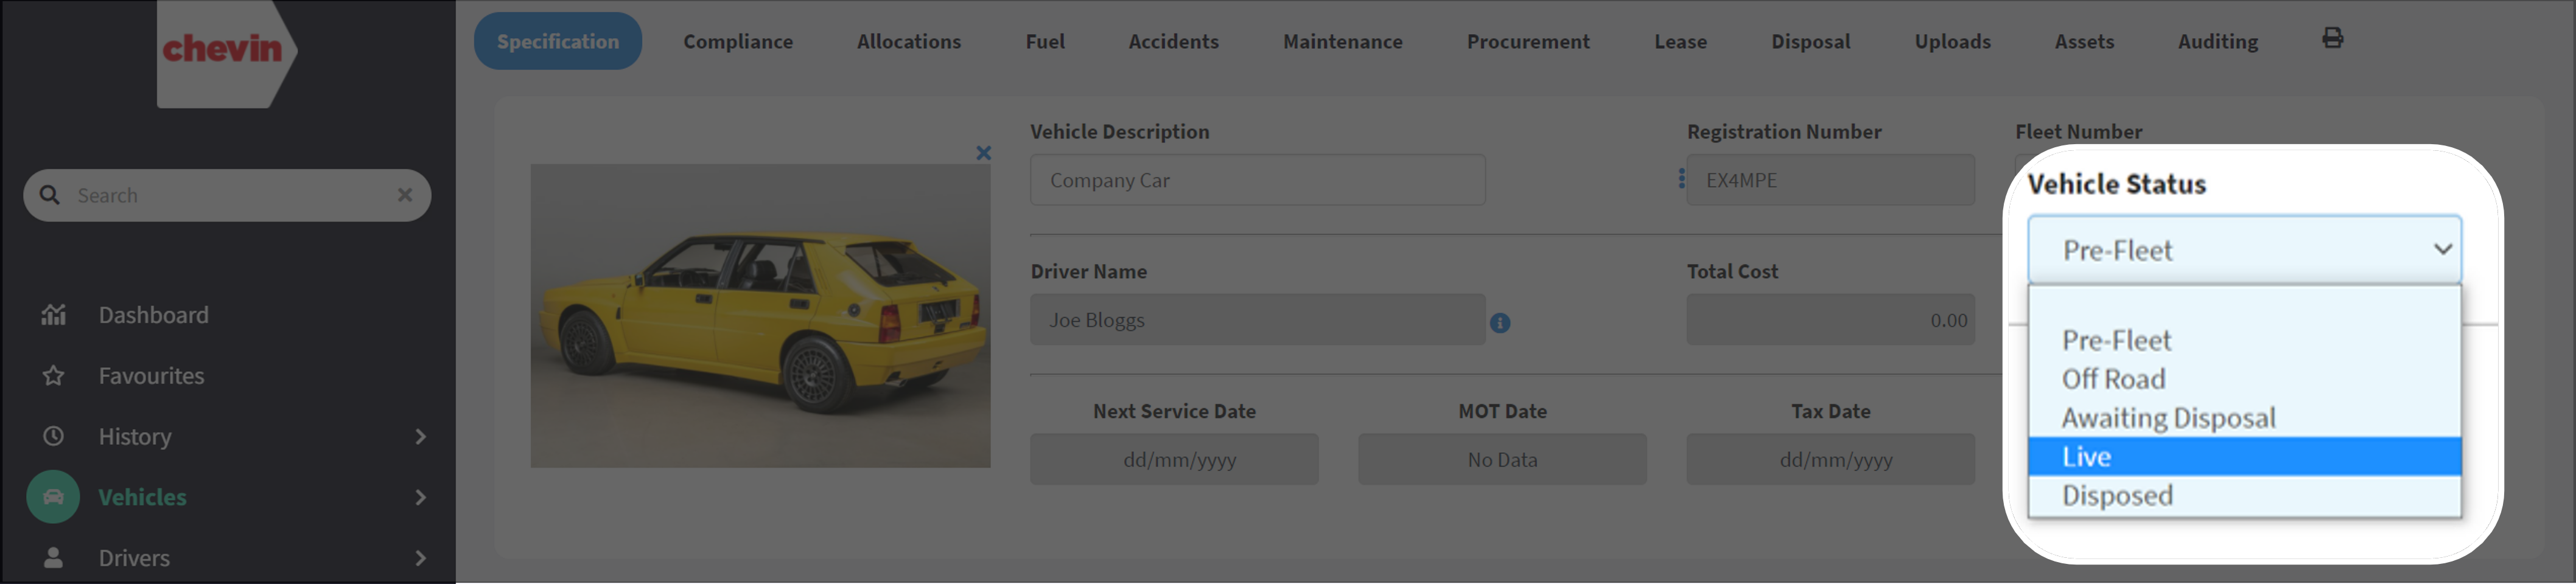The width and height of the screenshot is (2576, 584).
Task: Open the Lease tab
Action: coord(1681,41)
